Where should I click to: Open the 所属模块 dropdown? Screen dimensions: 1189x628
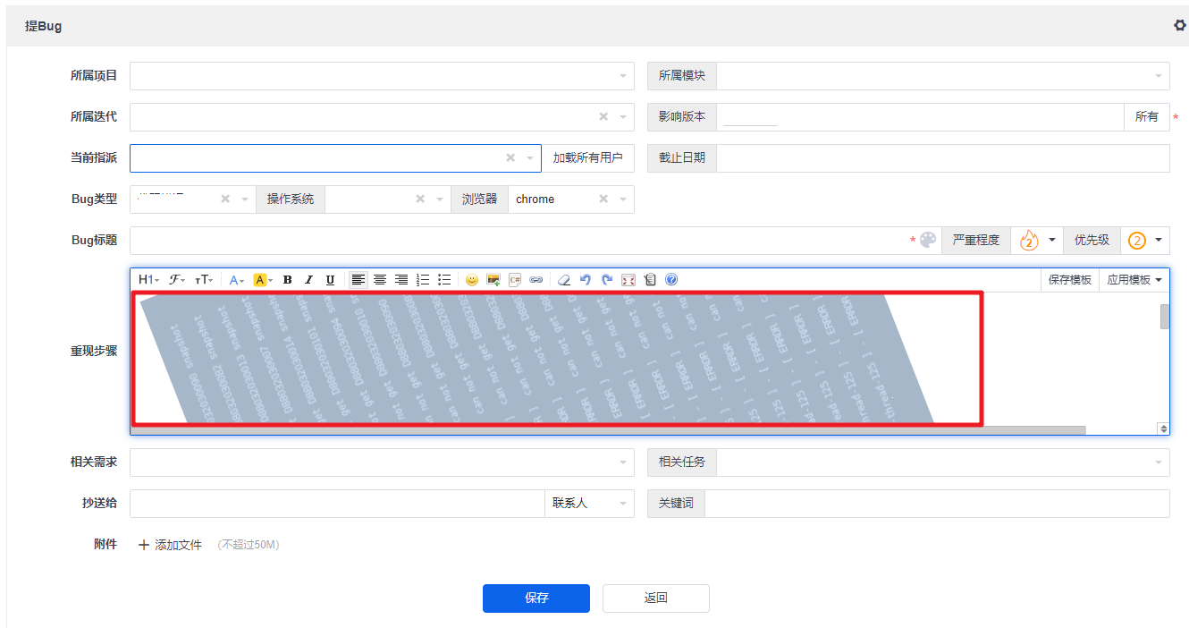[x=943, y=76]
